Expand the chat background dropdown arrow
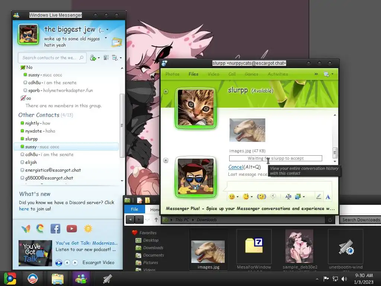 pyautogui.click(x=304, y=197)
